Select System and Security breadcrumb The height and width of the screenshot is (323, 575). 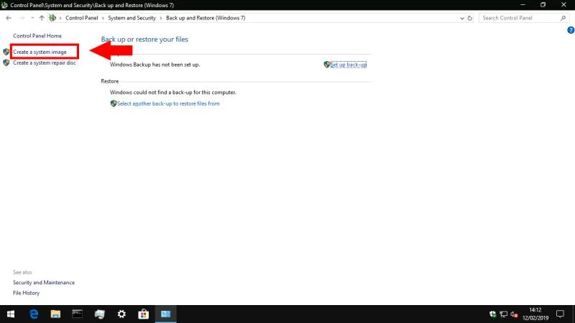(132, 18)
